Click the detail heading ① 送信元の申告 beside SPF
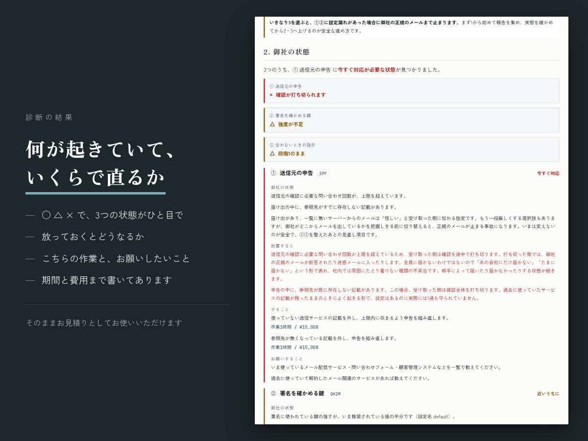588x441 pixels. click(x=292, y=173)
